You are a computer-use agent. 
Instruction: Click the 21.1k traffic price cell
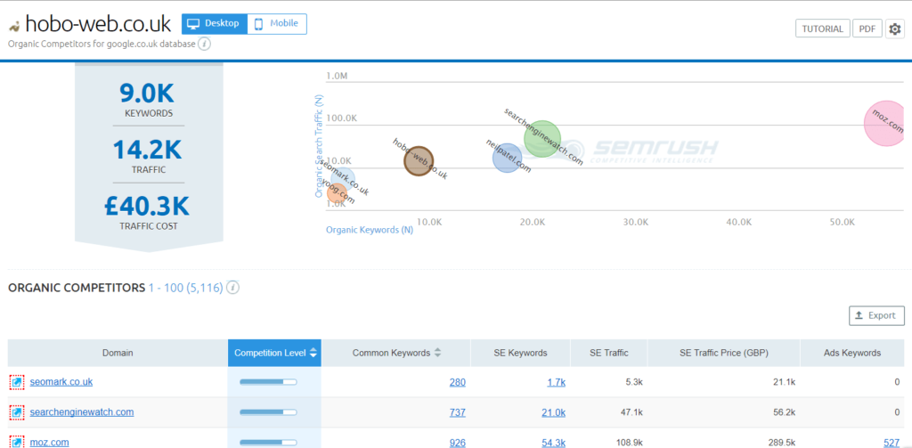coord(785,382)
